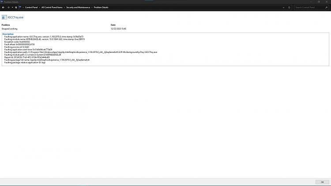
Task: Select the 'Faulting process id' line
Action: click(x=17, y=47)
